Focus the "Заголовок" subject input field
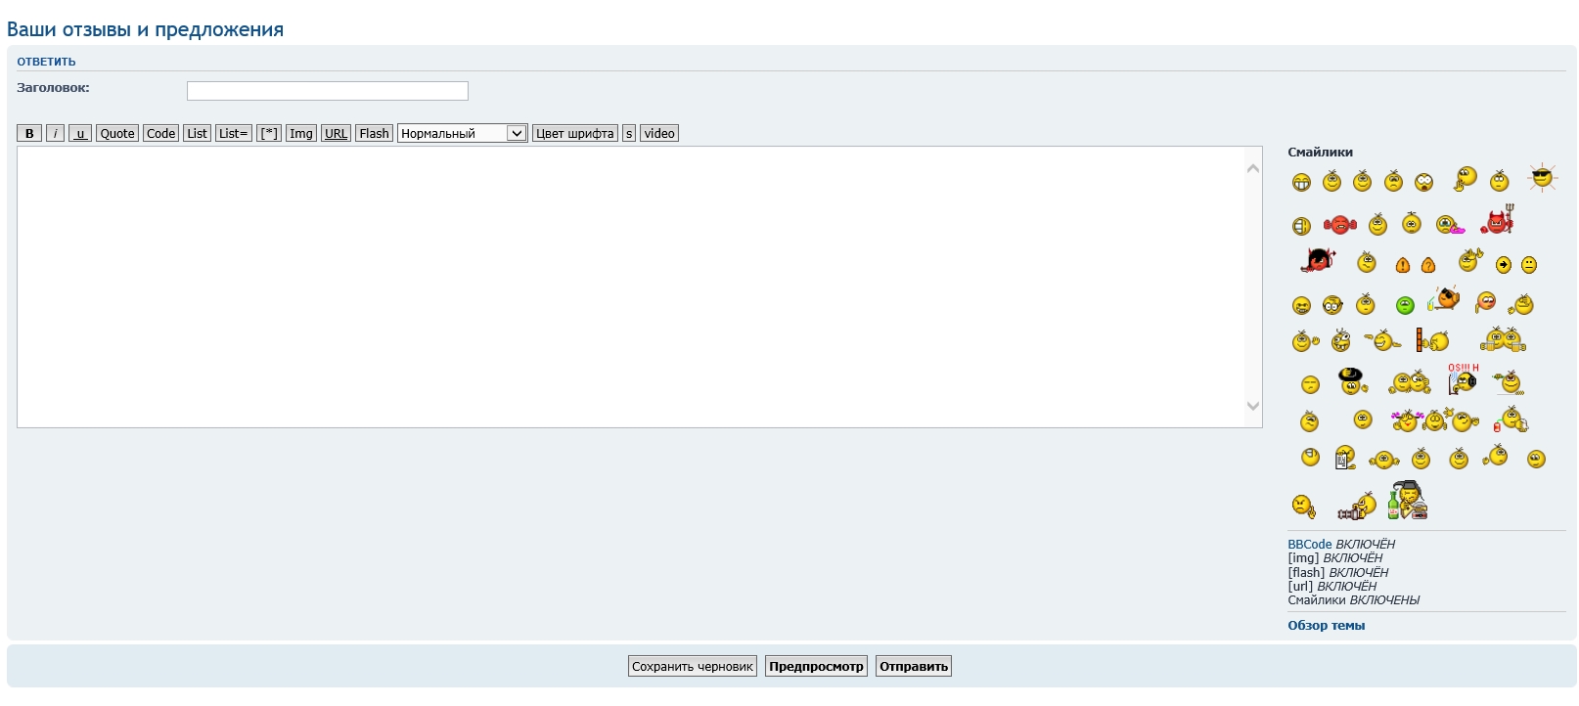This screenshot has width=1579, height=706. 327,91
